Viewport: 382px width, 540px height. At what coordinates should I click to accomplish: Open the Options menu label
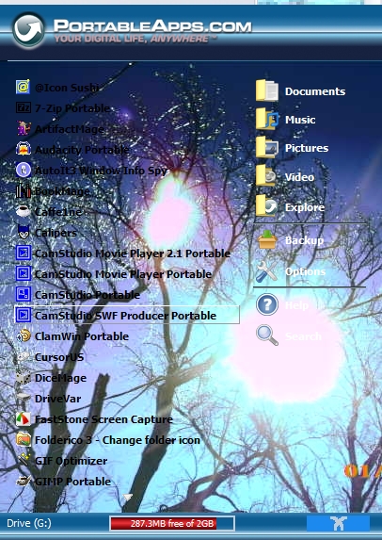tap(306, 271)
